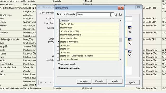
Task: Click row selector beside Bío-Bío (Chile)
Action: (58, 24)
